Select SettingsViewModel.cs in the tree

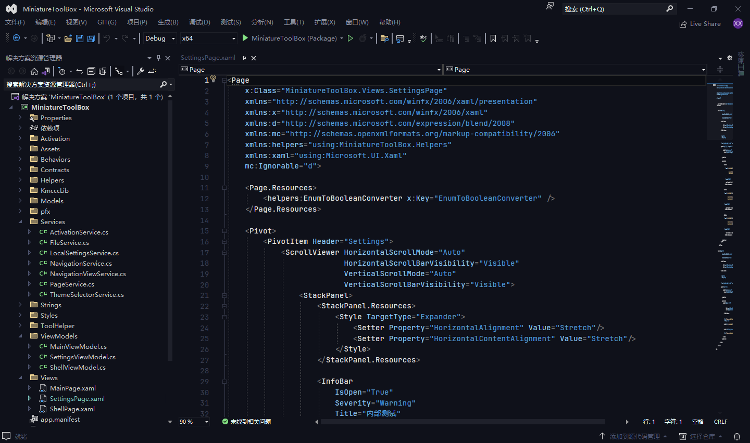83,357
